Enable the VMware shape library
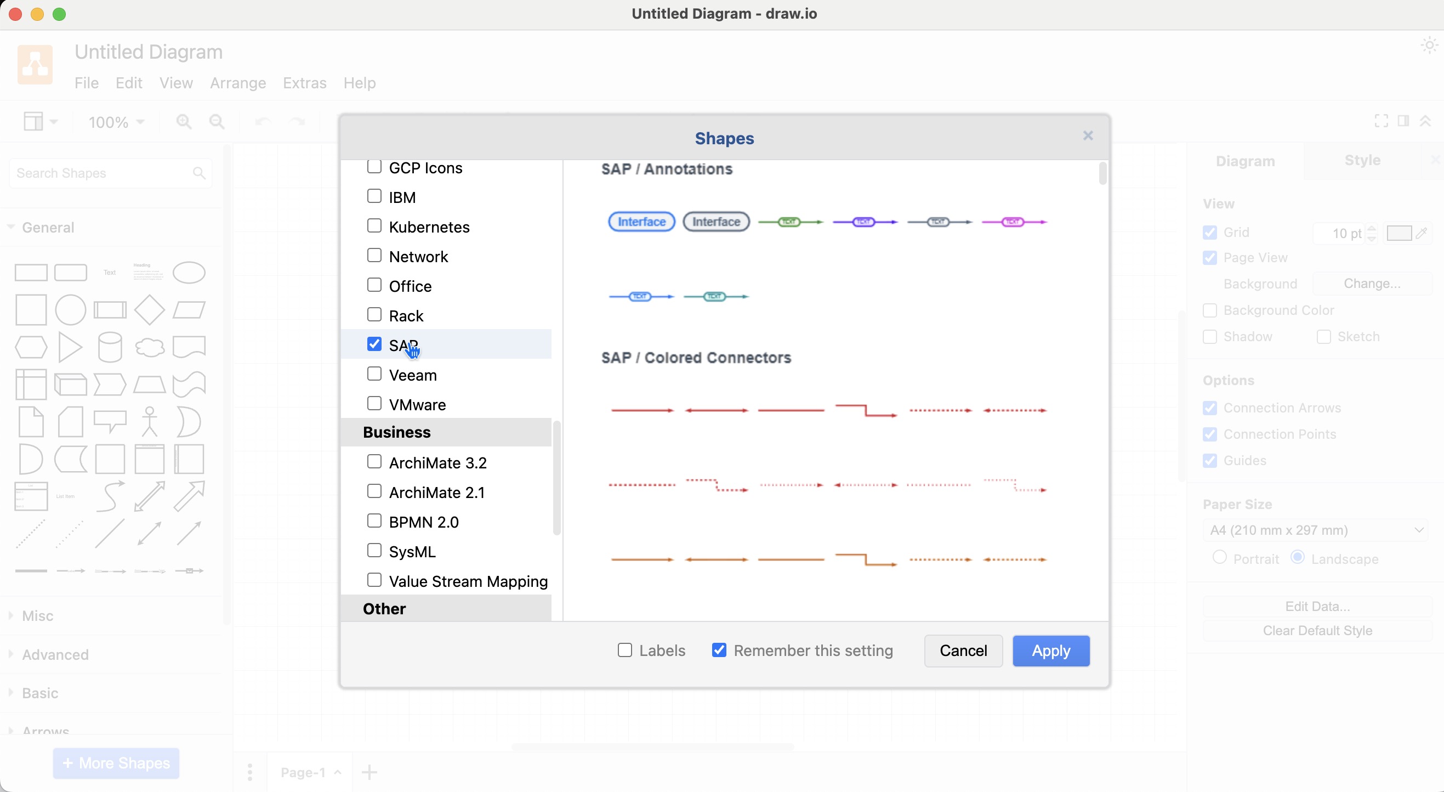 [374, 403]
